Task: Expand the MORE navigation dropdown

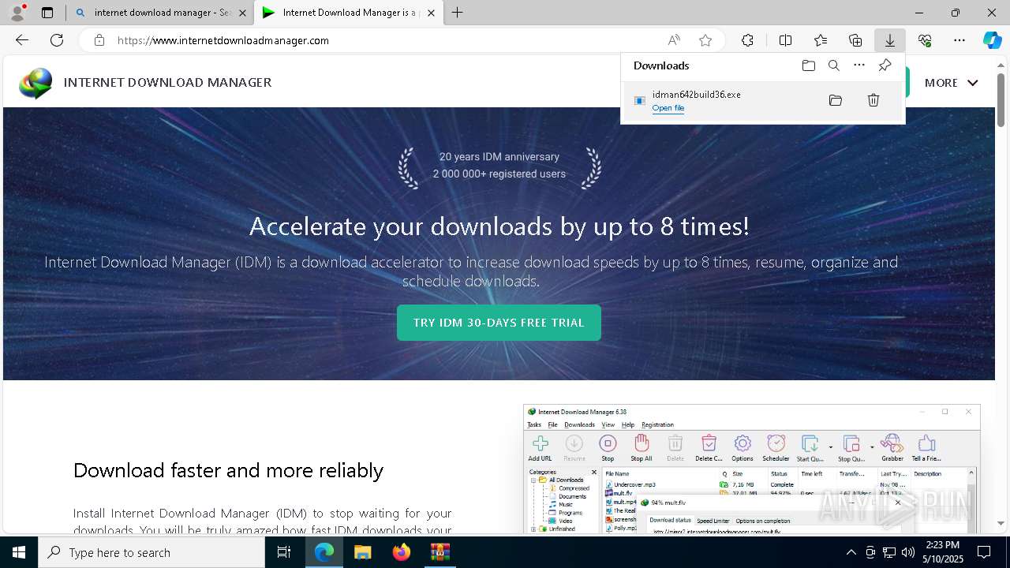Action: click(951, 83)
